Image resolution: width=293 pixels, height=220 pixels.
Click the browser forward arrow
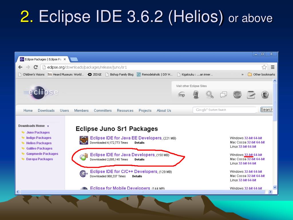tap(28, 67)
